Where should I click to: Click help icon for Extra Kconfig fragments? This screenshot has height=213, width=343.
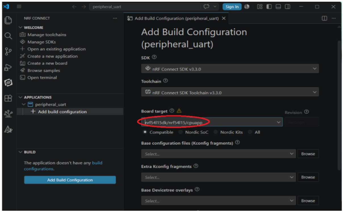[x=196, y=166]
